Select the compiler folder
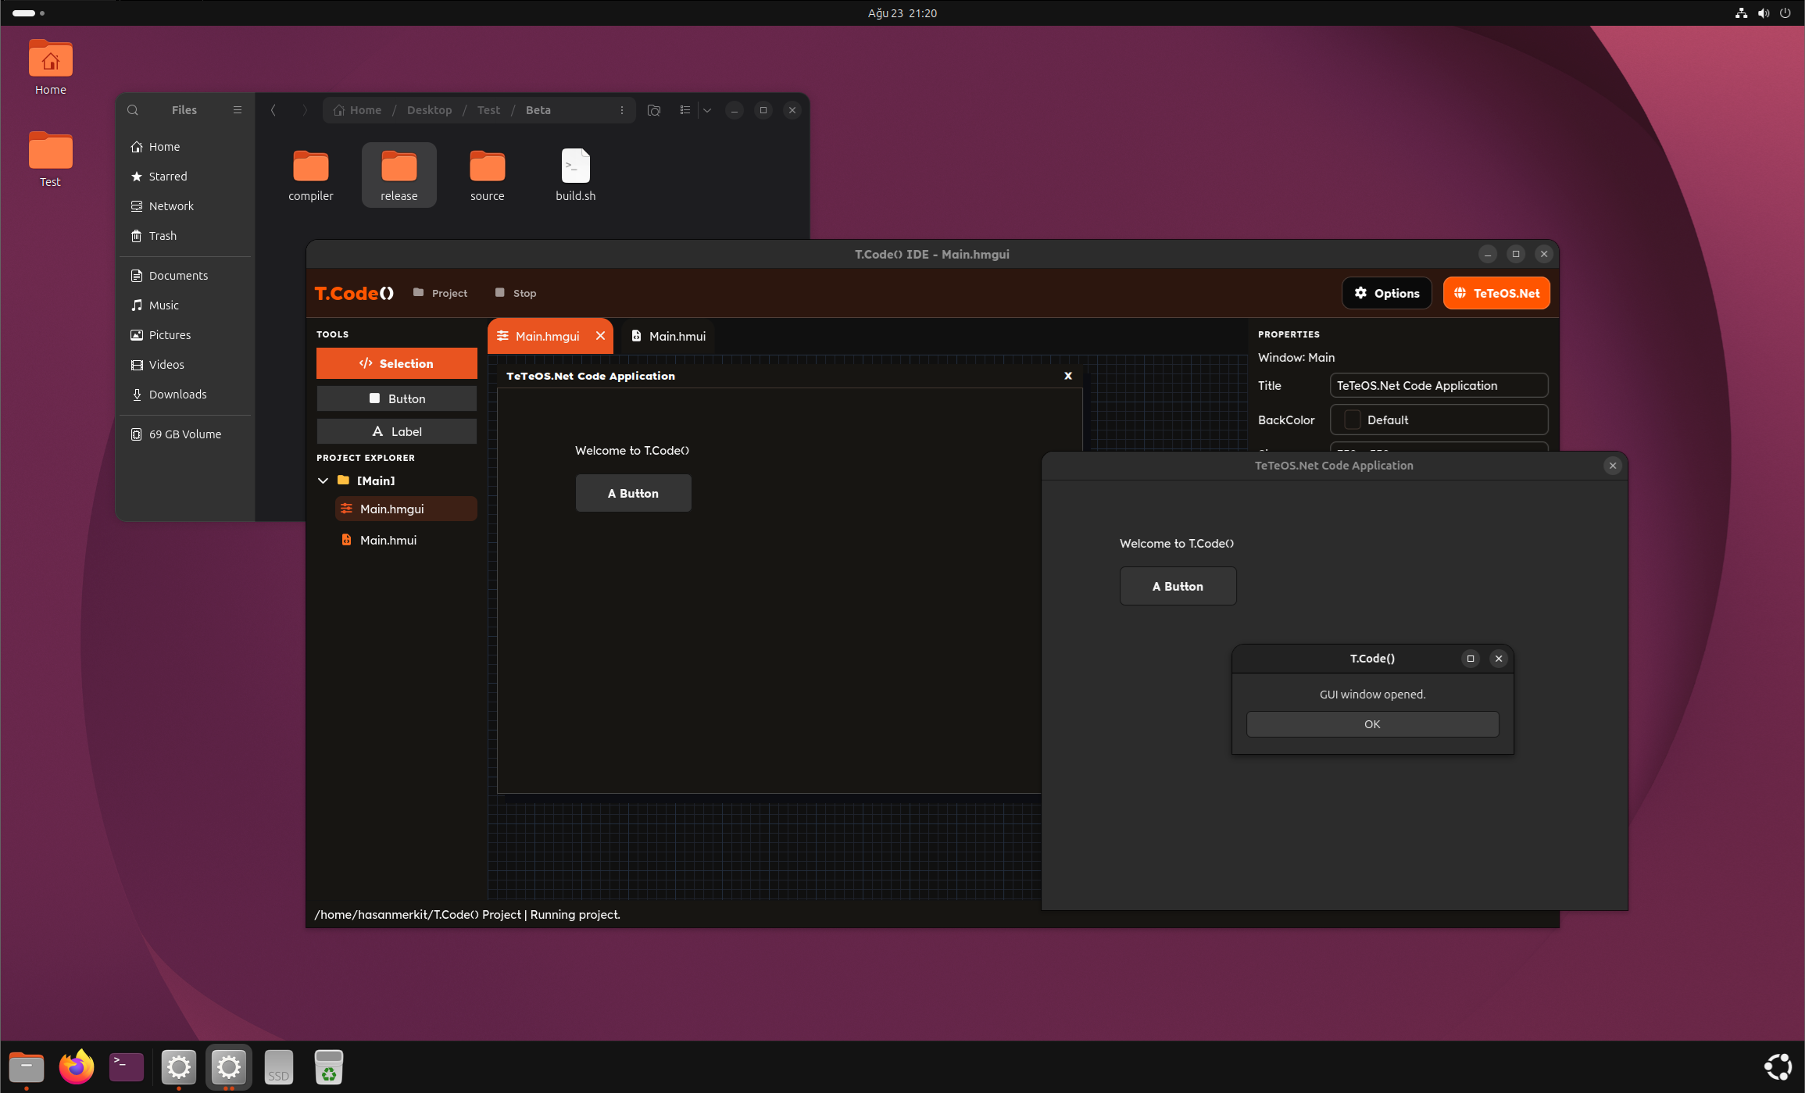 tap(311, 175)
